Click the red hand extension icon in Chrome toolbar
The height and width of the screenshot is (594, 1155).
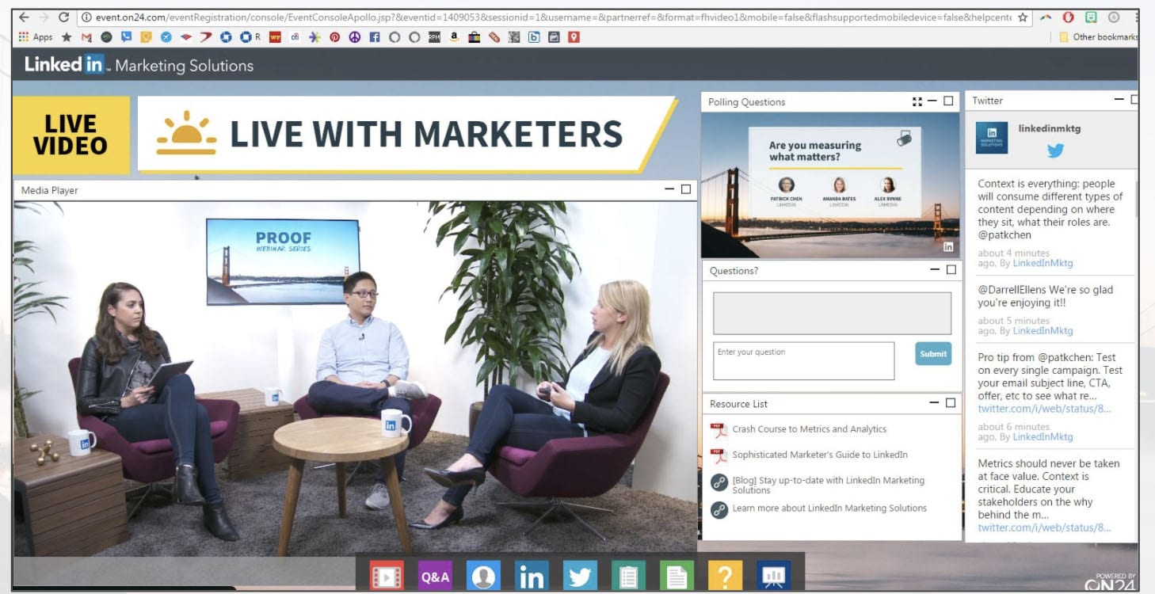1068,17
